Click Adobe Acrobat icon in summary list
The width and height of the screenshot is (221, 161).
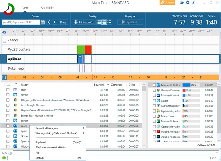click(158, 131)
